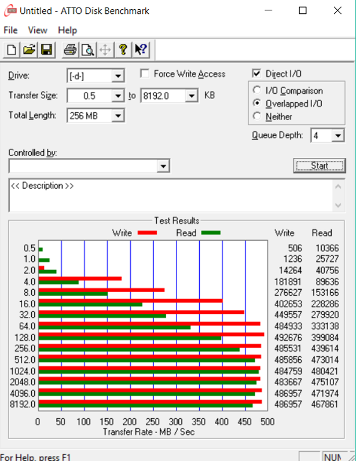Open the File menu
The width and height of the screenshot is (356, 461).
(x=10, y=30)
